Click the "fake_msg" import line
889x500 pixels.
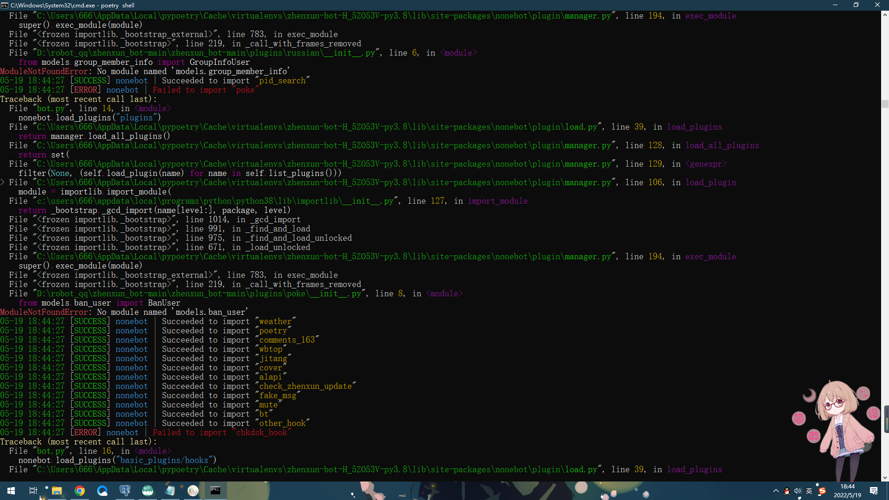(150, 395)
